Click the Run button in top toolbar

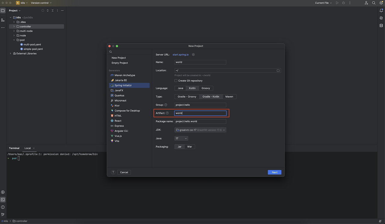(x=337, y=3)
